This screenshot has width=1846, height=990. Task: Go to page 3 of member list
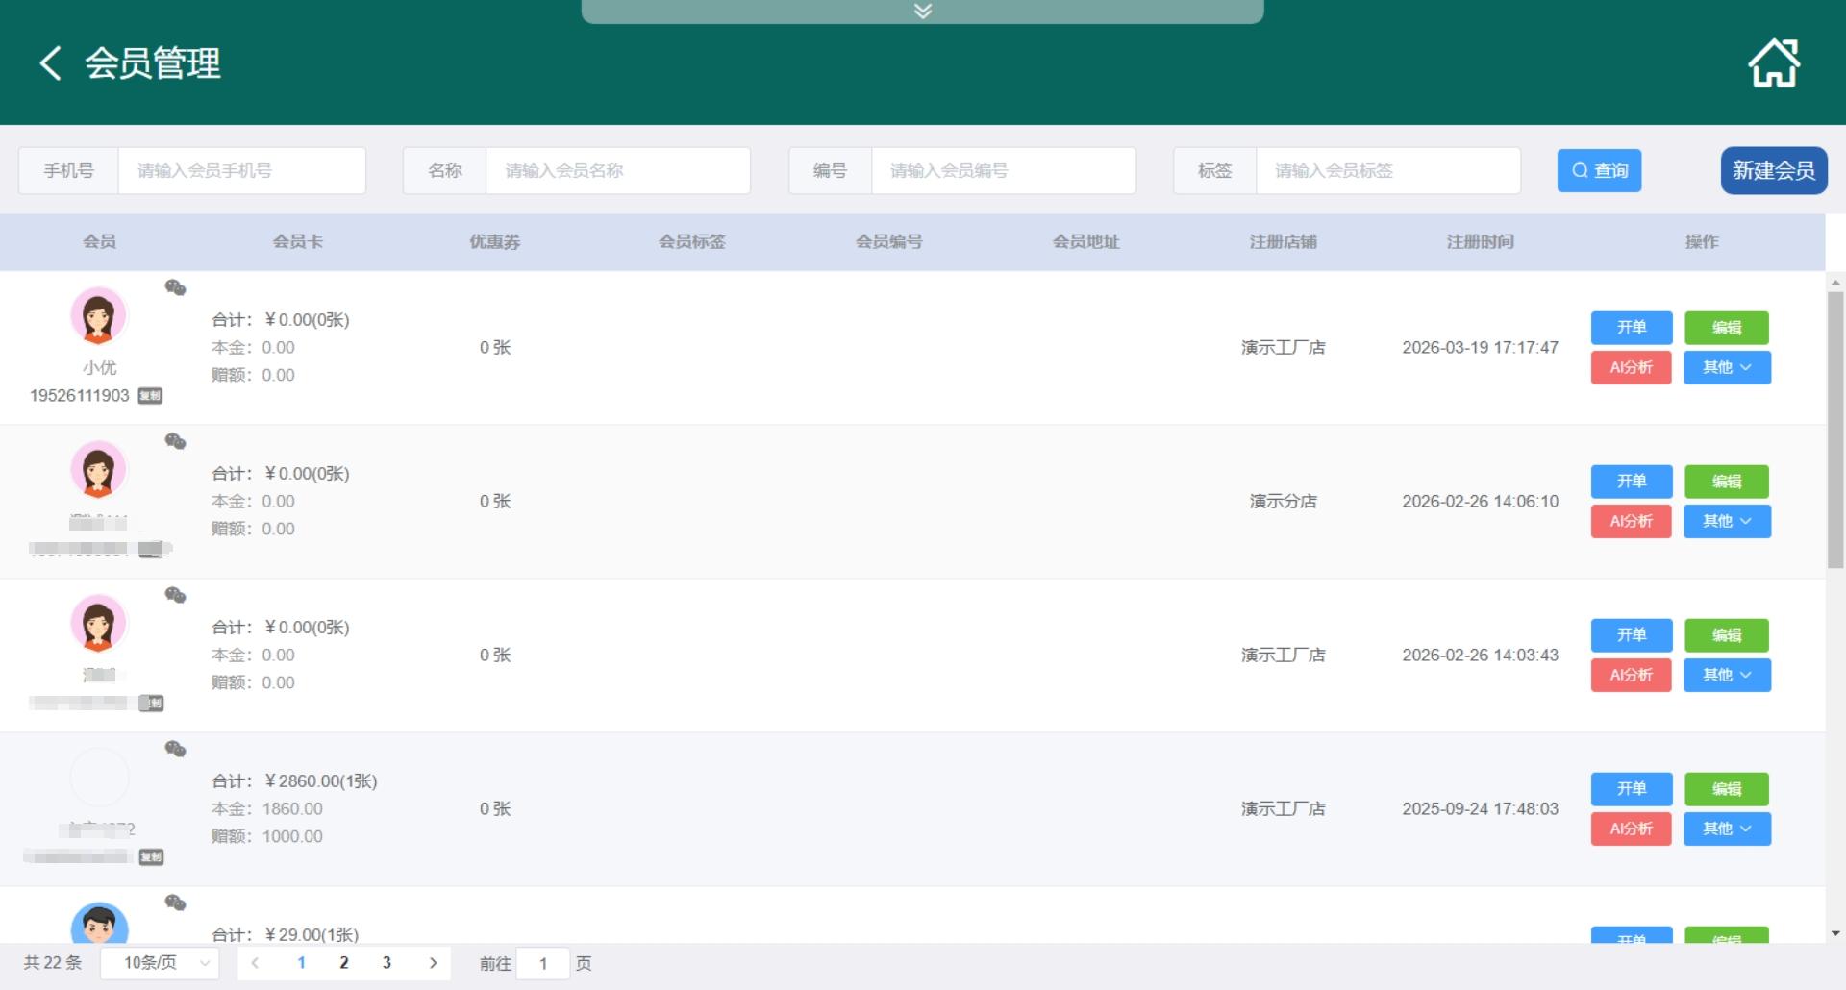(x=387, y=963)
